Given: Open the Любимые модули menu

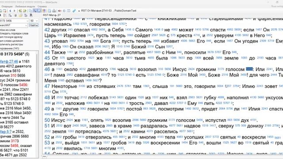Looking at the screenshot, I should [x=25, y=6].
